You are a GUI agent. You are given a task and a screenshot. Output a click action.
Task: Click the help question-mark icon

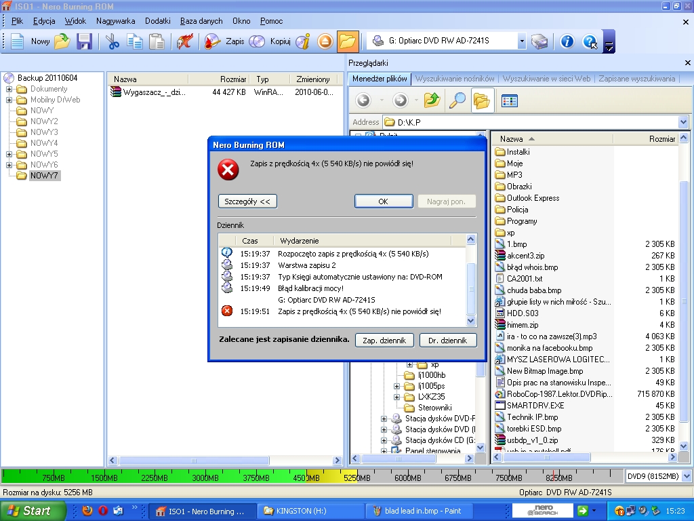coord(590,41)
